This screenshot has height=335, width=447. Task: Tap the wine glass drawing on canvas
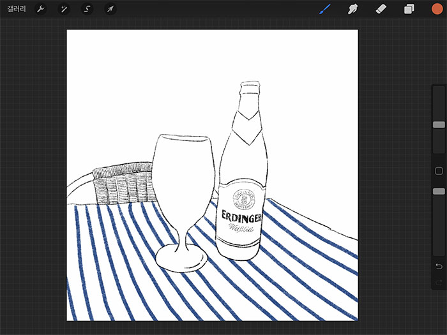(184, 203)
